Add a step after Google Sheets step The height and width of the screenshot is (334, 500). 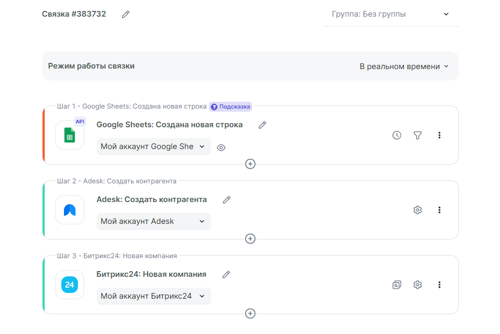pyautogui.click(x=251, y=164)
